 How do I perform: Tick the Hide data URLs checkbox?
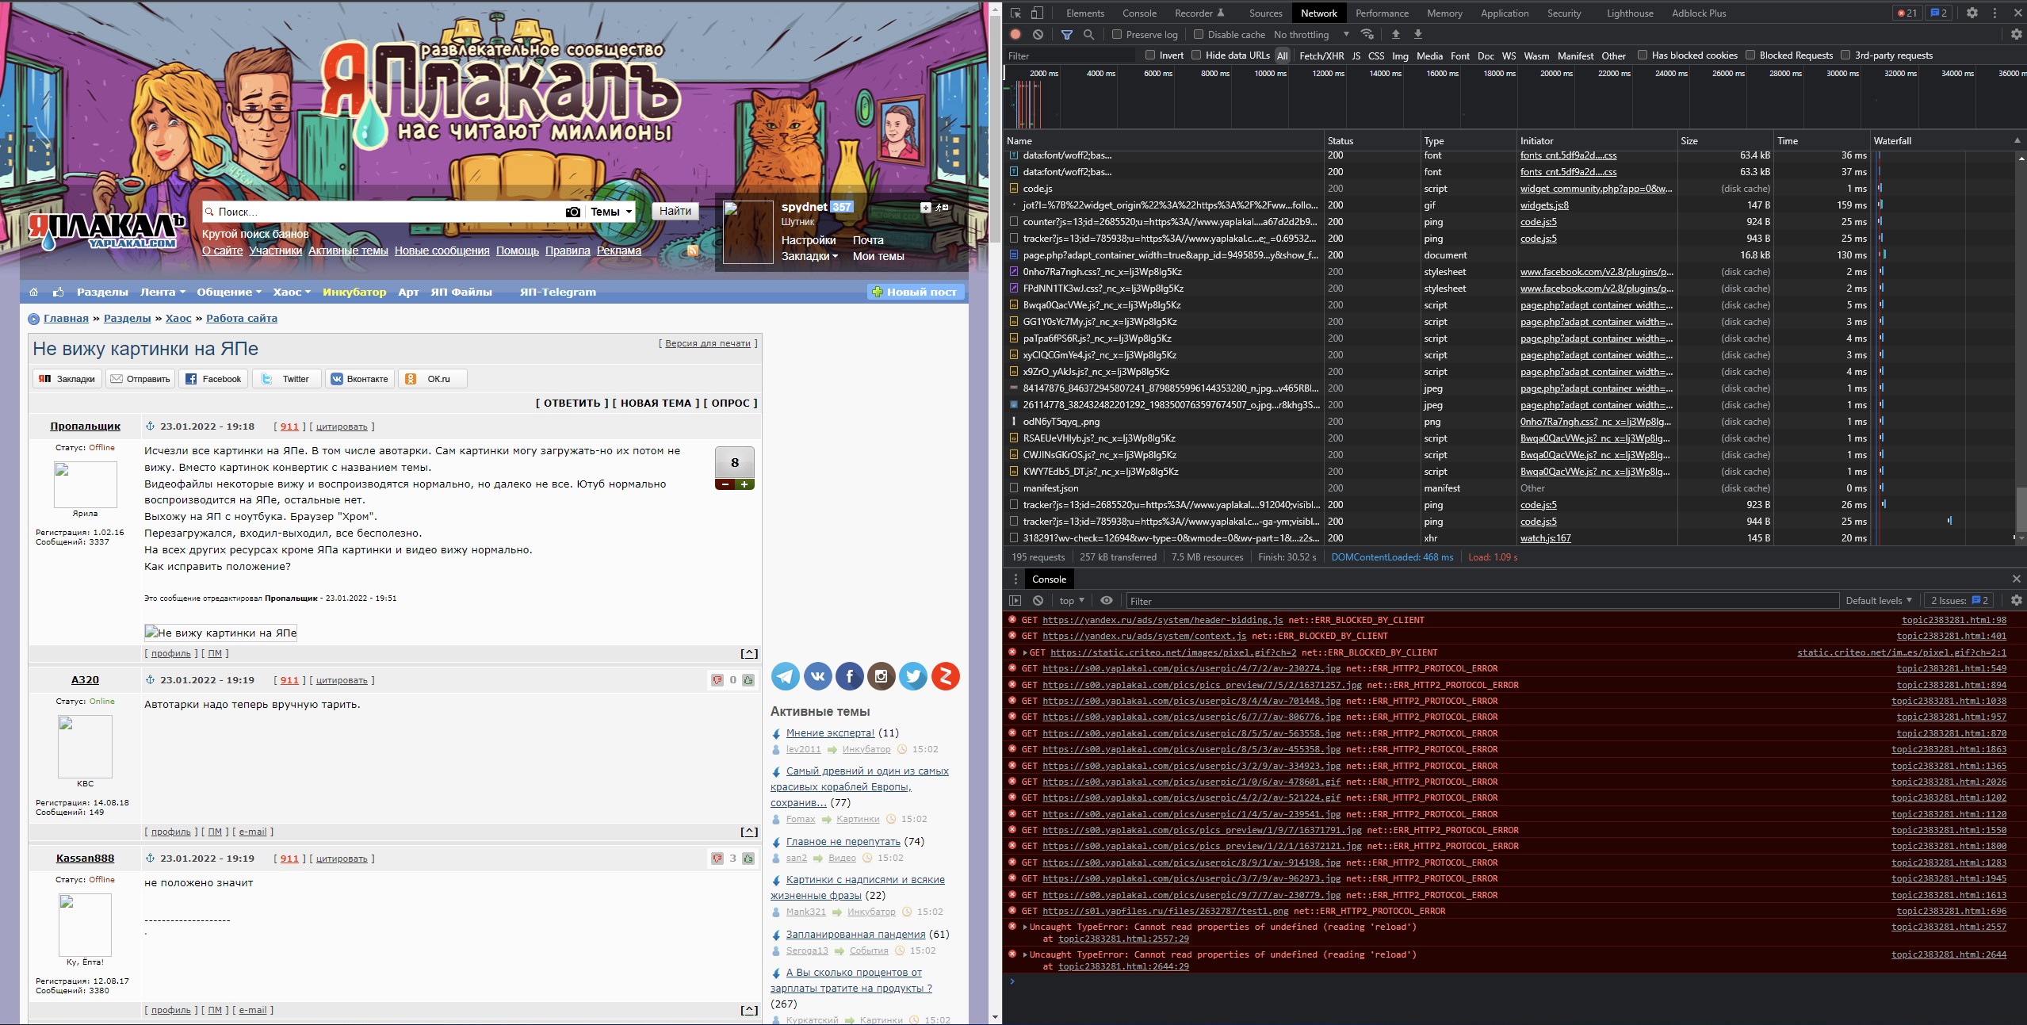(1196, 55)
